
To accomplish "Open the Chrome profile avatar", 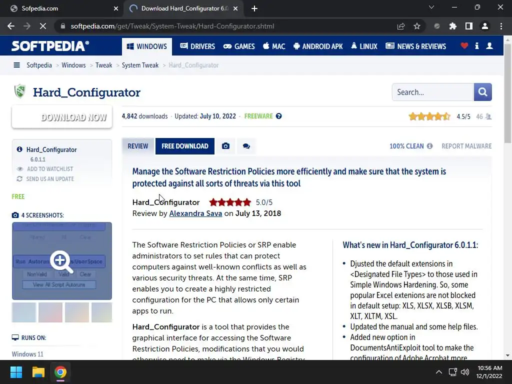I will 485,26.
